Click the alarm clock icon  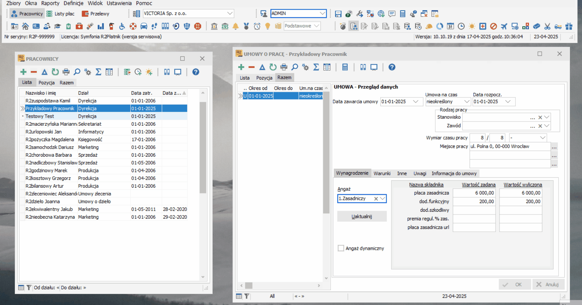click(257, 26)
